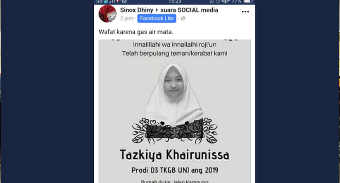Tap the battery icon in status bar
This screenshot has height=183, width=340.
(x=248, y=1)
